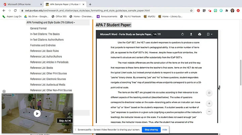Screen dimensions: 242x135
Task: Click the red record extension icon beside Pinterest
Action: (210, 11)
